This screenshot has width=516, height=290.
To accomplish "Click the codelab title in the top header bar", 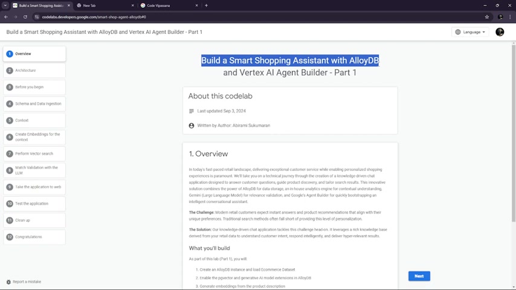I will (105, 32).
